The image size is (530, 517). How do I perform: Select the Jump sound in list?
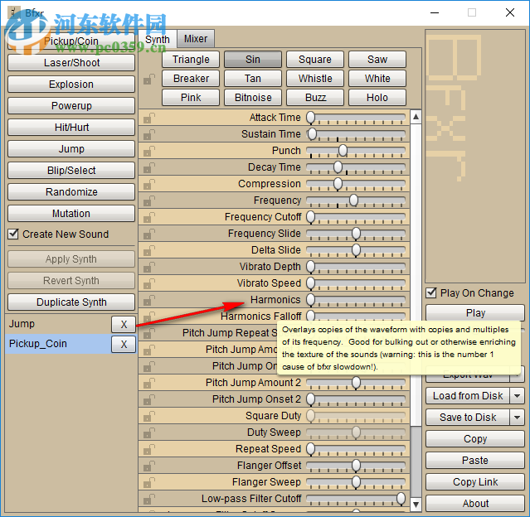(x=58, y=324)
